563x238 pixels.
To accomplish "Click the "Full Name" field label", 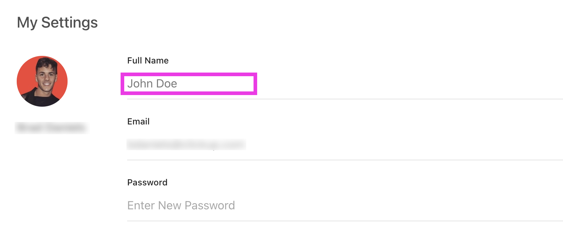I will click(148, 61).
